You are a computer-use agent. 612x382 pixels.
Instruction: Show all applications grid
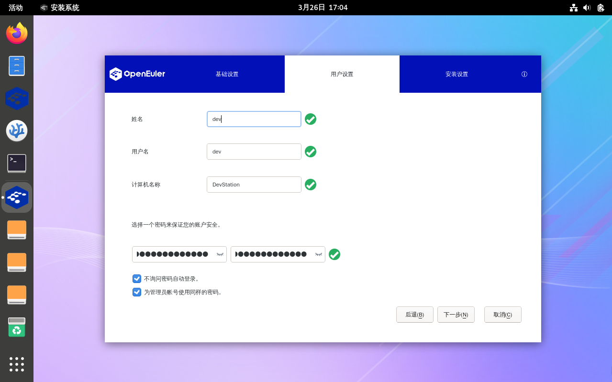17,364
